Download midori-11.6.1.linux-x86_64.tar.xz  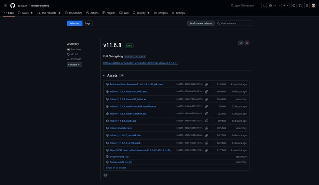[x=128, y=99]
